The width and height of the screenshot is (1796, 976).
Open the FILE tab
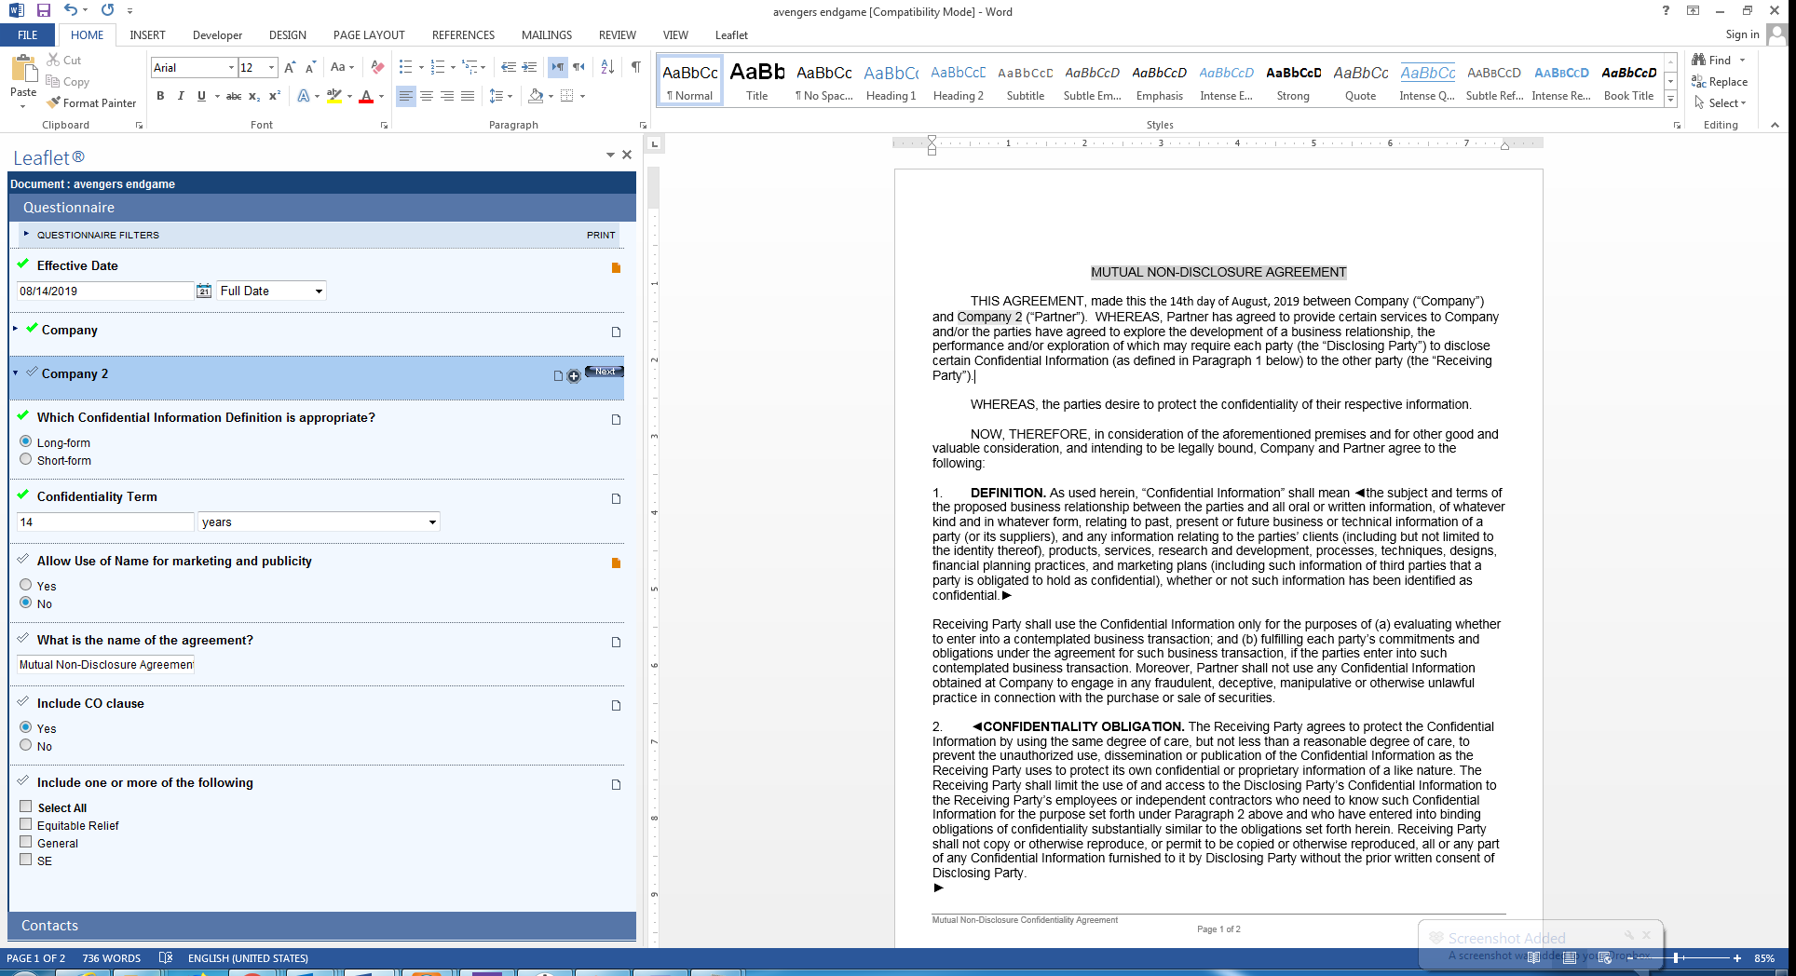(x=28, y=35)
